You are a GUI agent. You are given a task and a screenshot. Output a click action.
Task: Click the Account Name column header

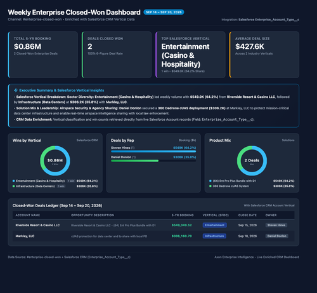tap(28, 215)
